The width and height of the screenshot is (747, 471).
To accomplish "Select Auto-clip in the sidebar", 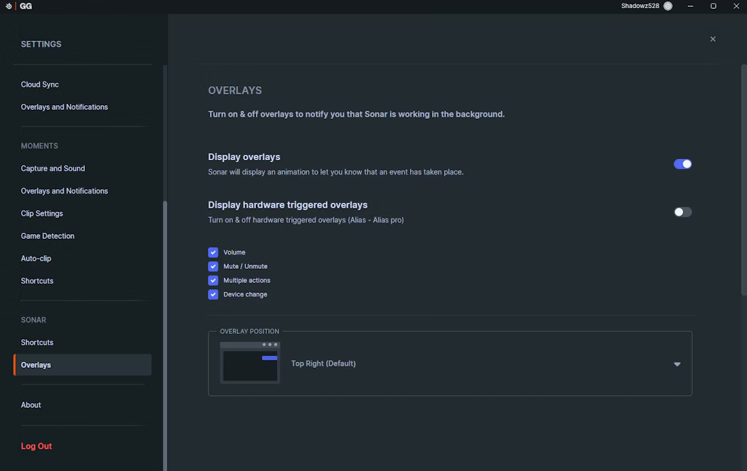I will coord(36,258).
